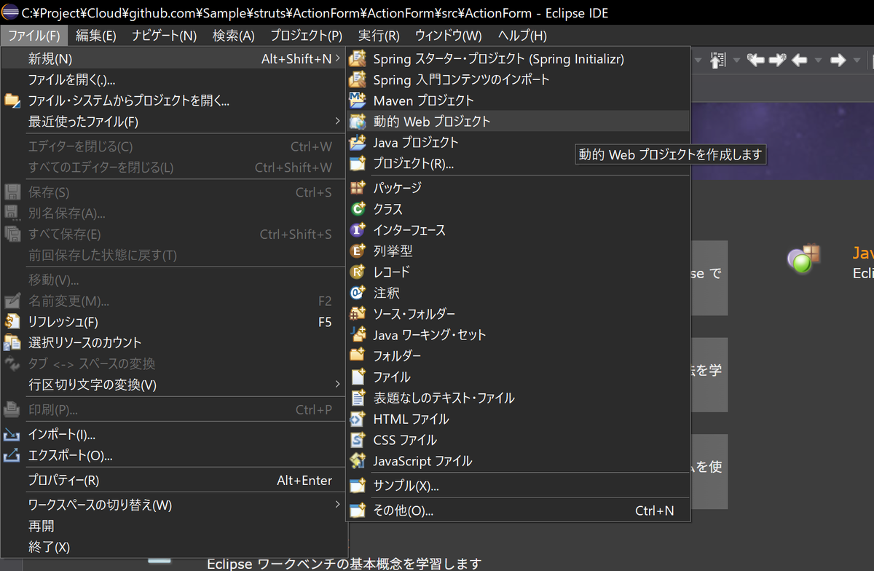Run リフレッシュ(F) from the File menu
This screenshot has height=571, width=874.
pos(173,322)
